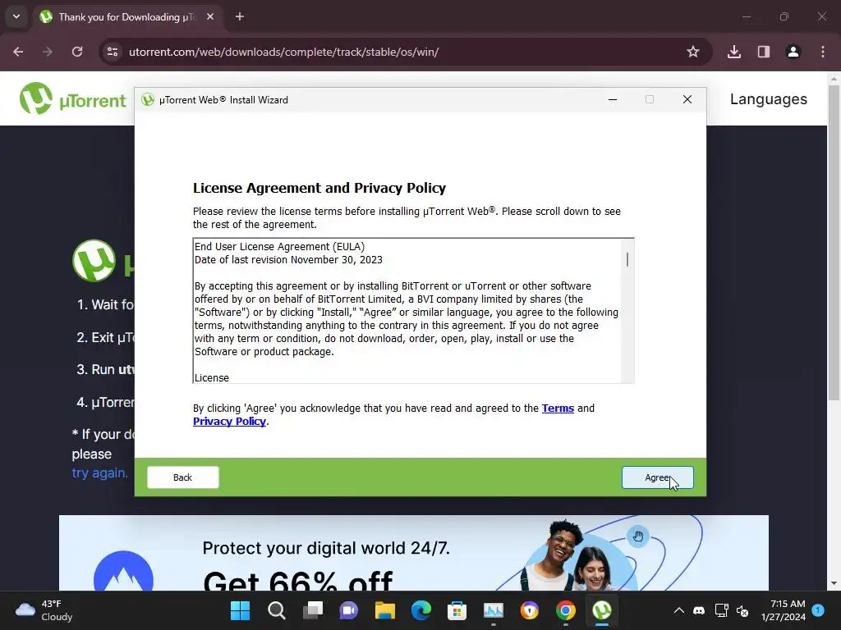The height and width of the screenshot is (630, 841).
Task: Click the µTorrent logo in page header
Action: coord(73,99)
